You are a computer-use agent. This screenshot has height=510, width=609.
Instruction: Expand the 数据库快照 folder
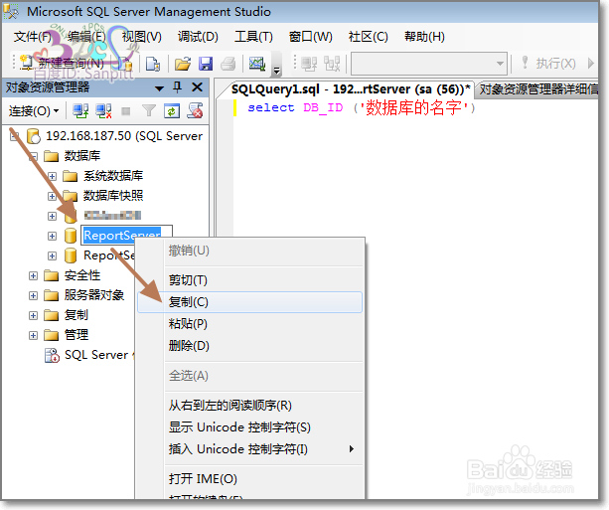coord(52,196)
